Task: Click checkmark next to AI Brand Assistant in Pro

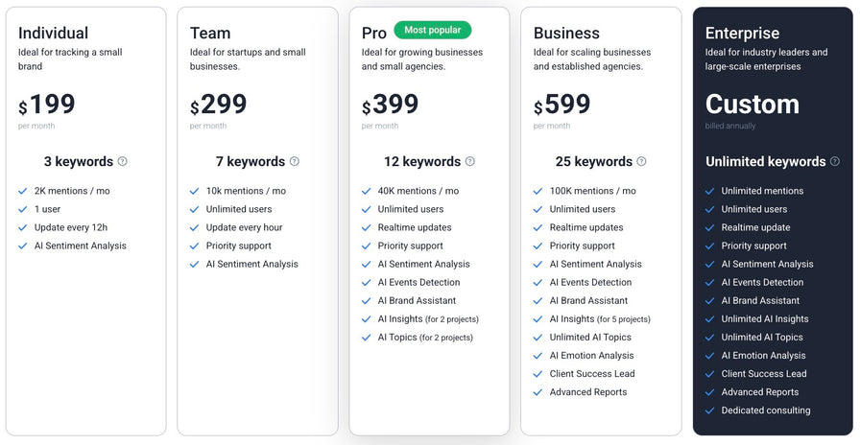Action: click(x=367, y=301)
